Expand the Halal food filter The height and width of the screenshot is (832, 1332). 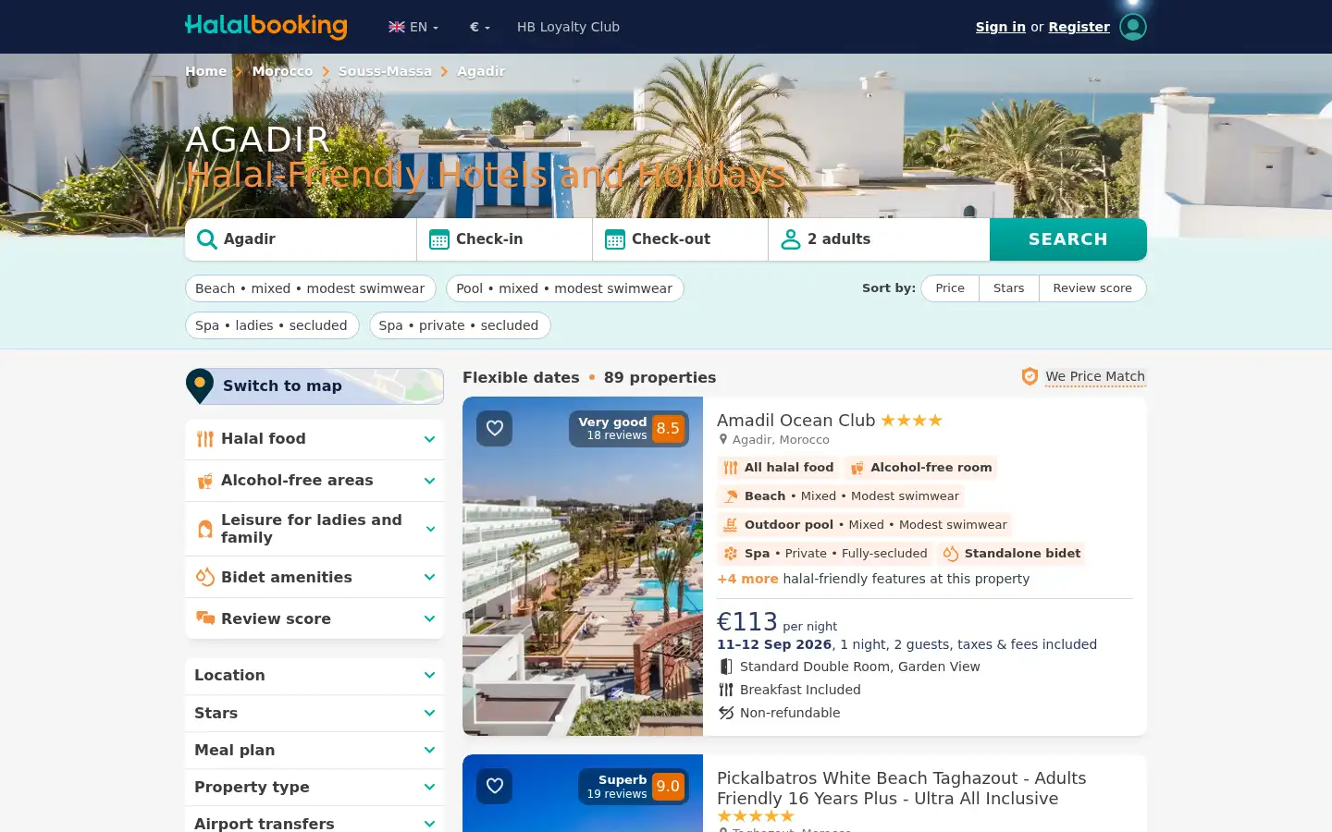pos(314,439)
